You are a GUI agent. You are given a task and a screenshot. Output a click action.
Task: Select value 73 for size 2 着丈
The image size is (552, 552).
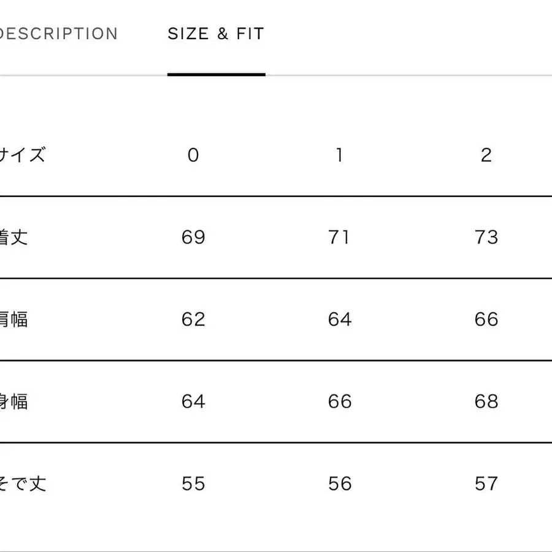tap(486, 237)
